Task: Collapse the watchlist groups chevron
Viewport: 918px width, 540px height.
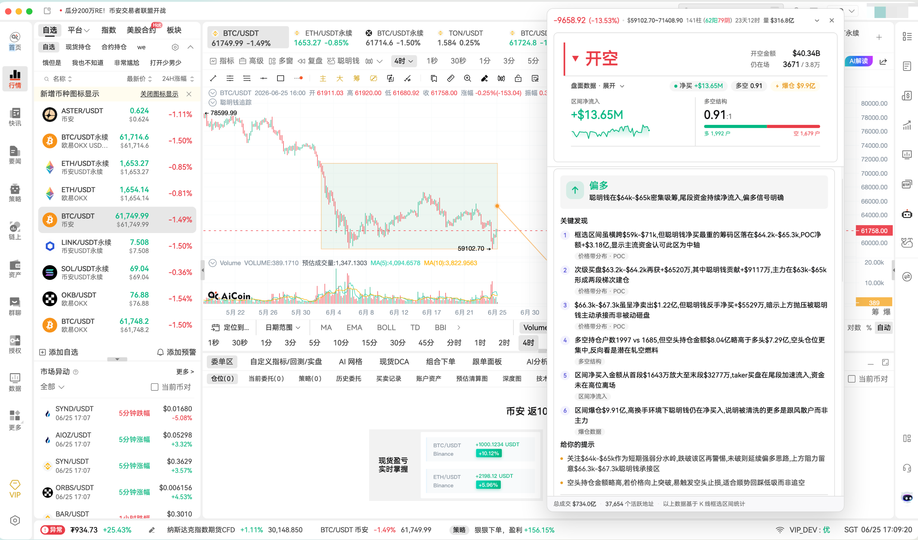Action: pos(190,47)
